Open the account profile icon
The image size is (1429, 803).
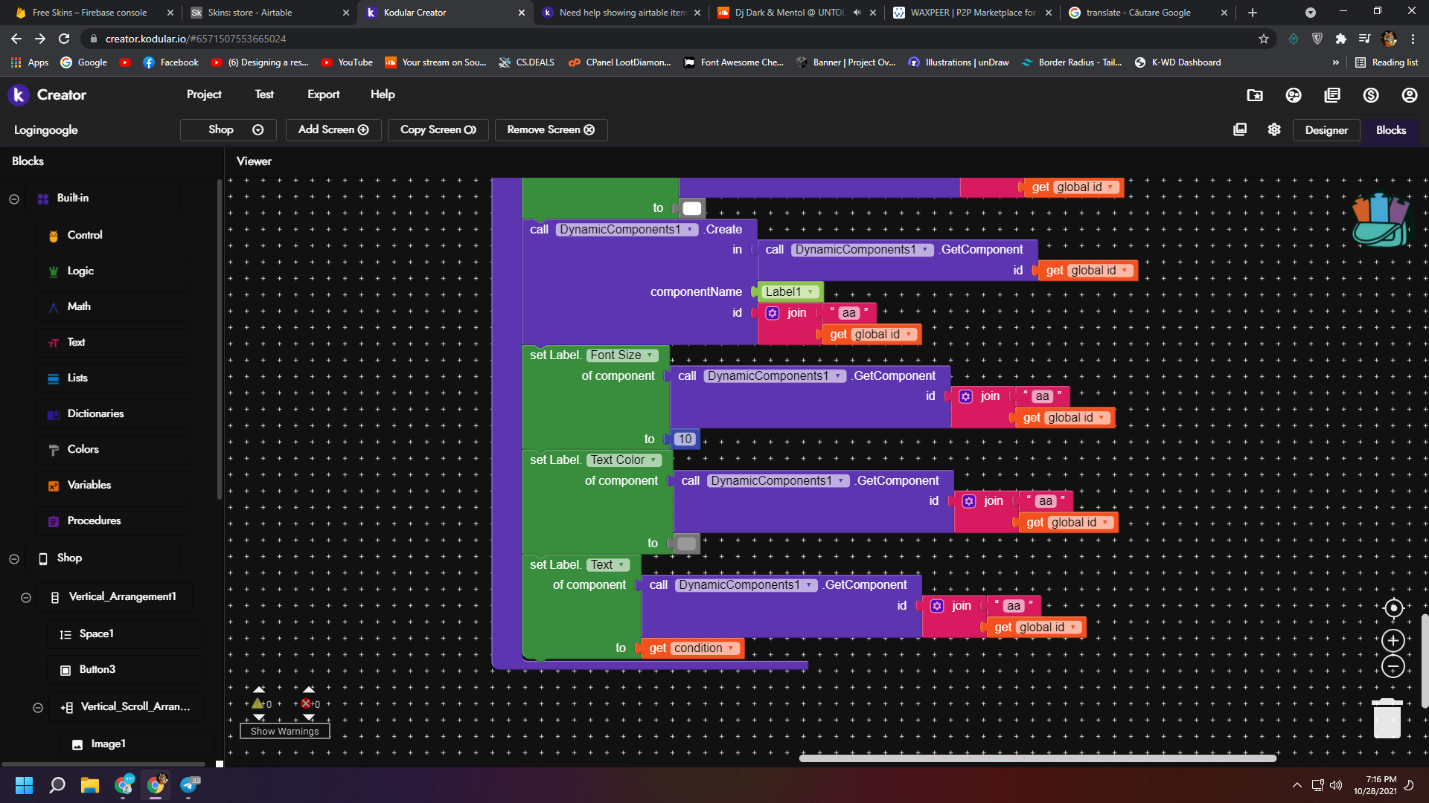pos(1409,95)
